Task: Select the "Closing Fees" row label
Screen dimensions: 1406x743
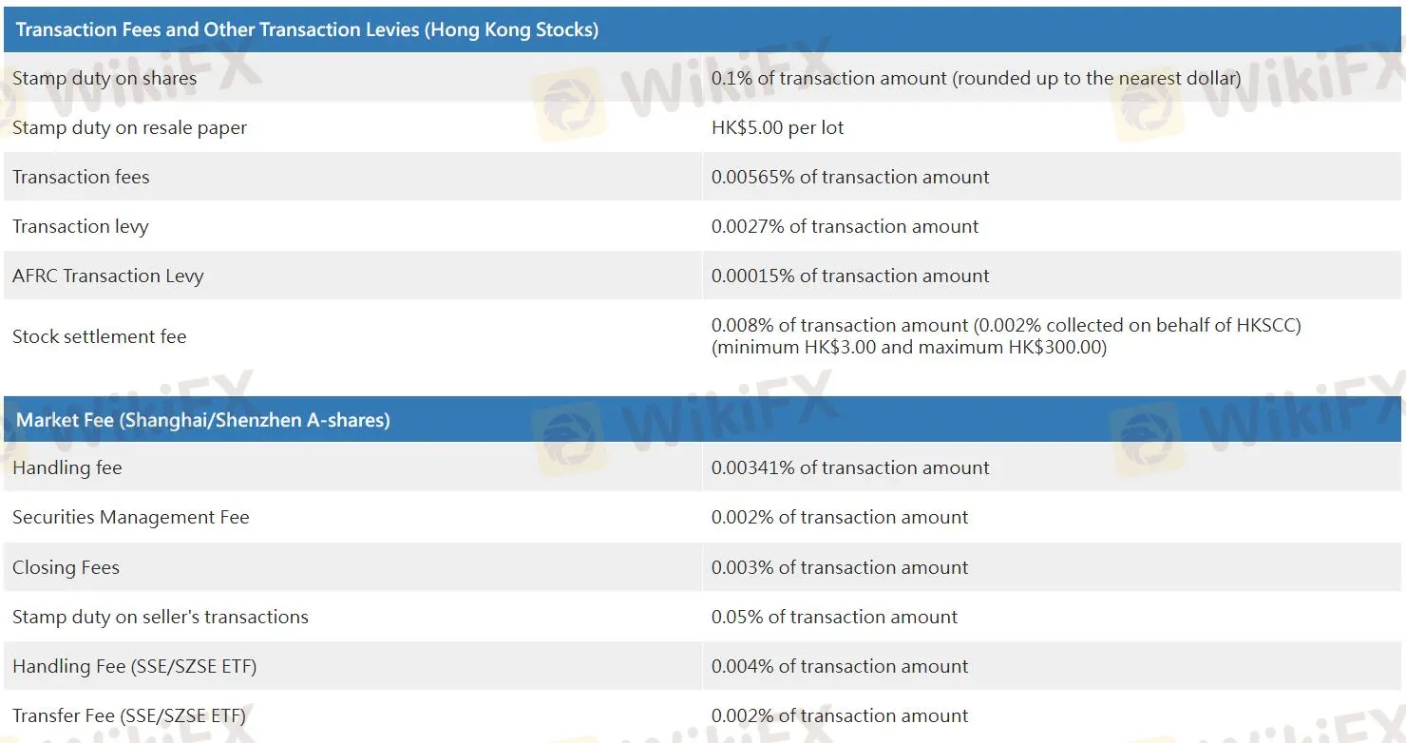Action: pos(66,567)
